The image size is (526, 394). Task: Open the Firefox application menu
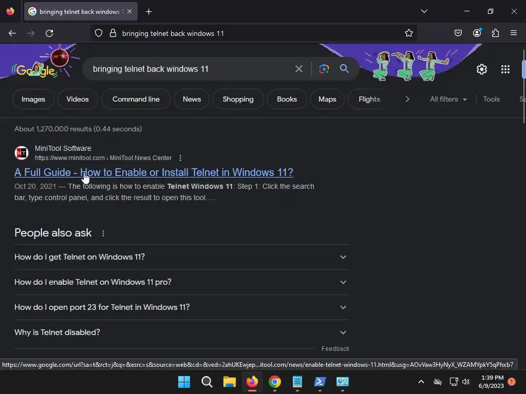(514, 33)
